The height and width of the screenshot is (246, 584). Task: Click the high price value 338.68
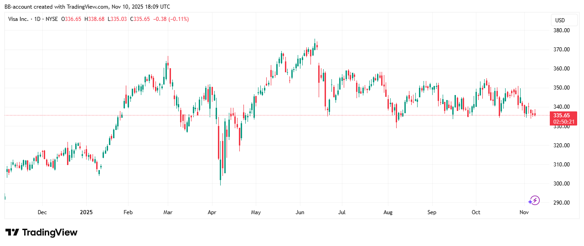coord(97,19)
